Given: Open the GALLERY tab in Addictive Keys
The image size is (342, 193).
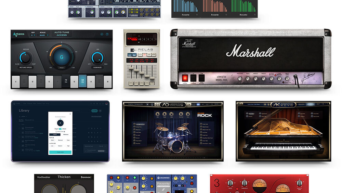Looking at the screenshot, I should pyautogui.click(x=302, y=104).
